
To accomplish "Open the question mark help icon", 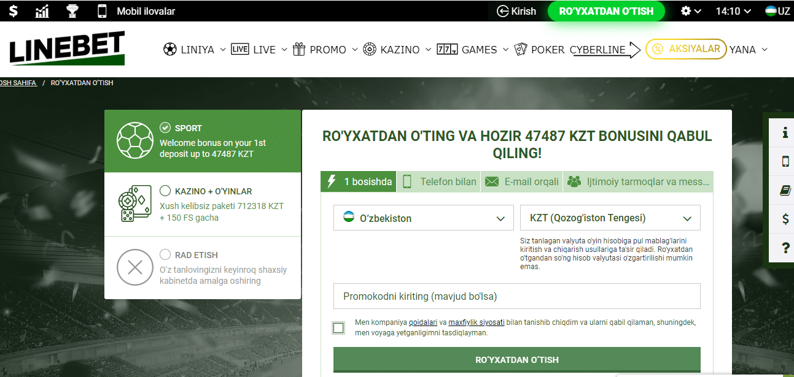I will [785, 248].
